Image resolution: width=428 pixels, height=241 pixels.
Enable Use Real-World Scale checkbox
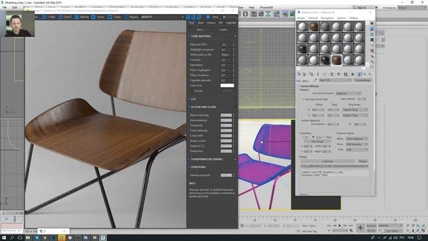click(x=303, y=99)
